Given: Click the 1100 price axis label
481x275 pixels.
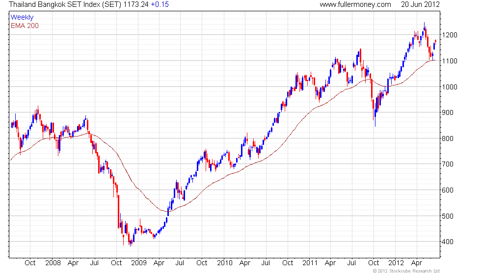Looking at the screenshot, I should 450,61.
